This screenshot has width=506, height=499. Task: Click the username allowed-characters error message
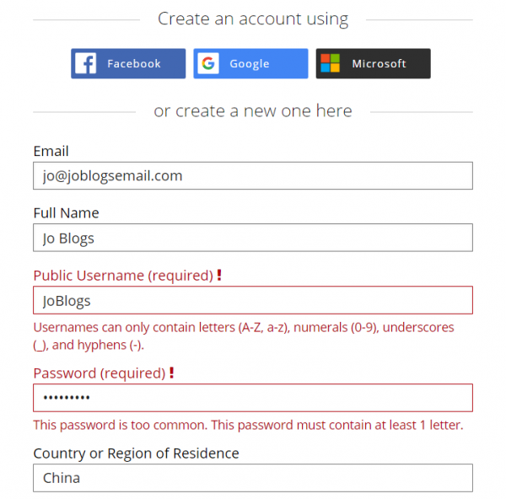coord(243,335)
